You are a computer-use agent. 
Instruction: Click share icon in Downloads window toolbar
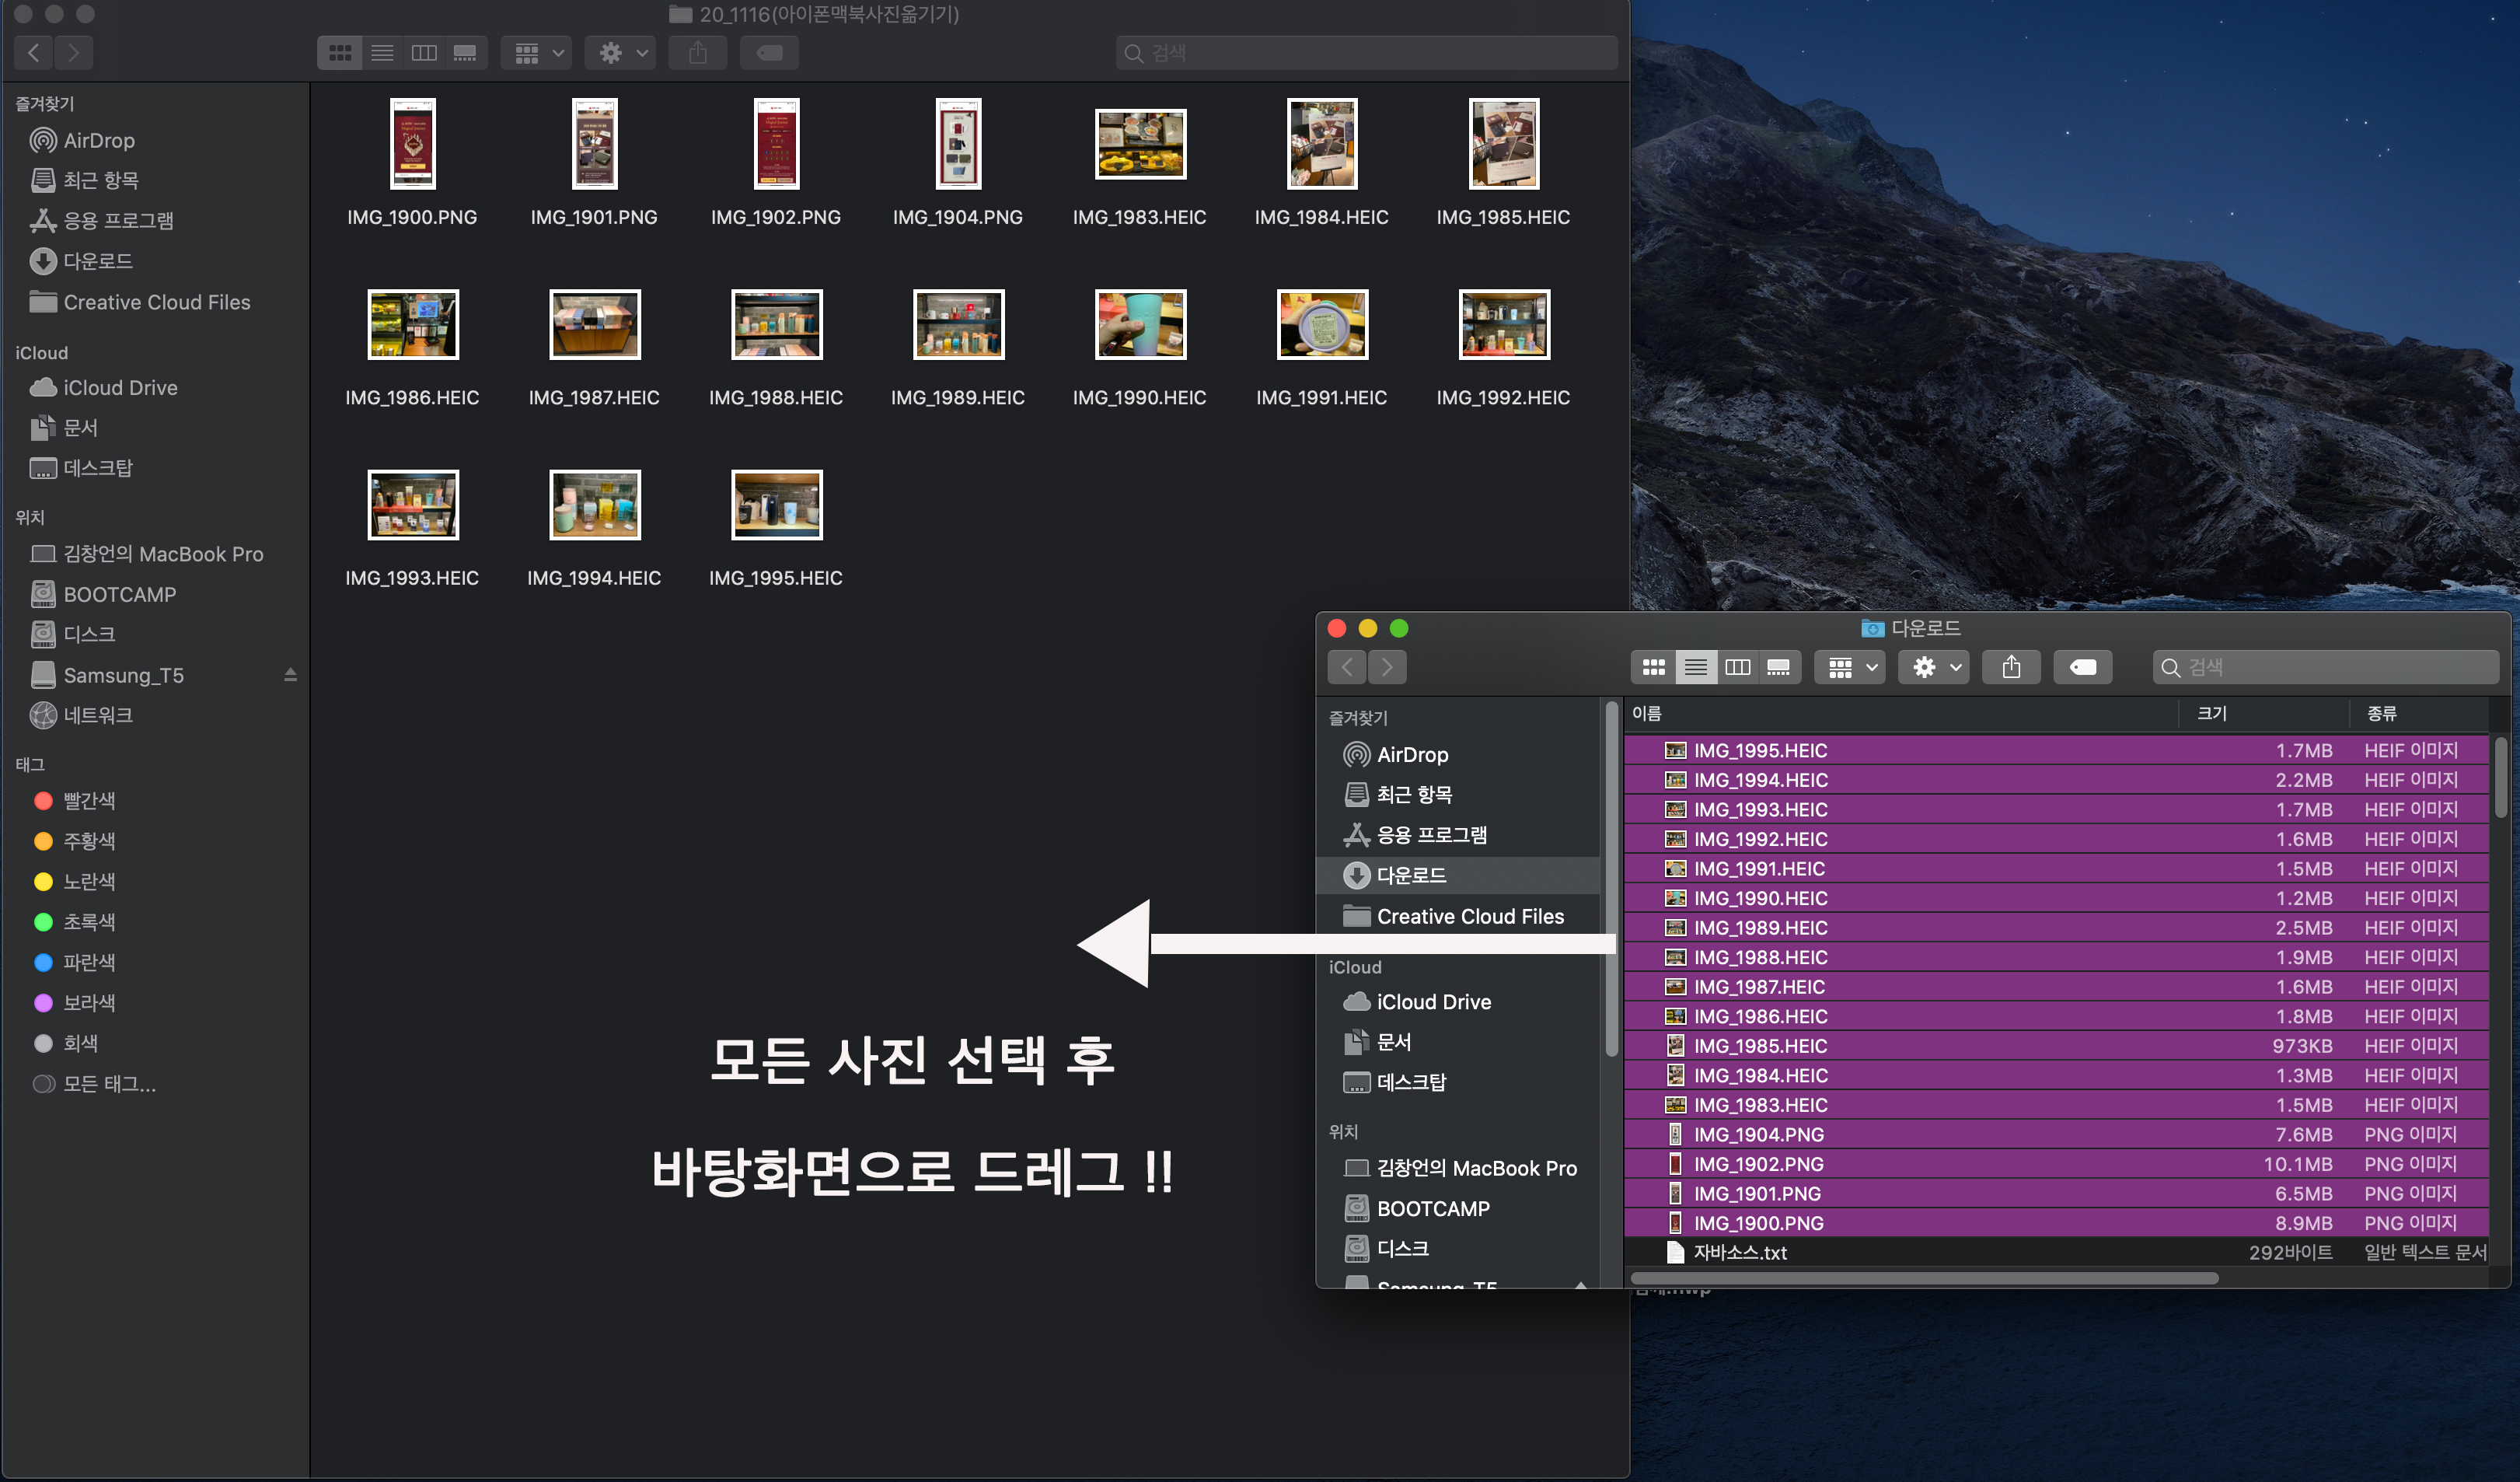(x=2011, y=667)
